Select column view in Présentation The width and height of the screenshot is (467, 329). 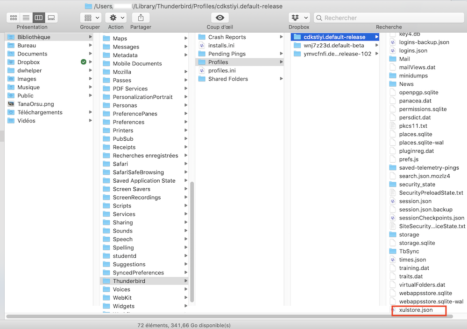(39, 18)
